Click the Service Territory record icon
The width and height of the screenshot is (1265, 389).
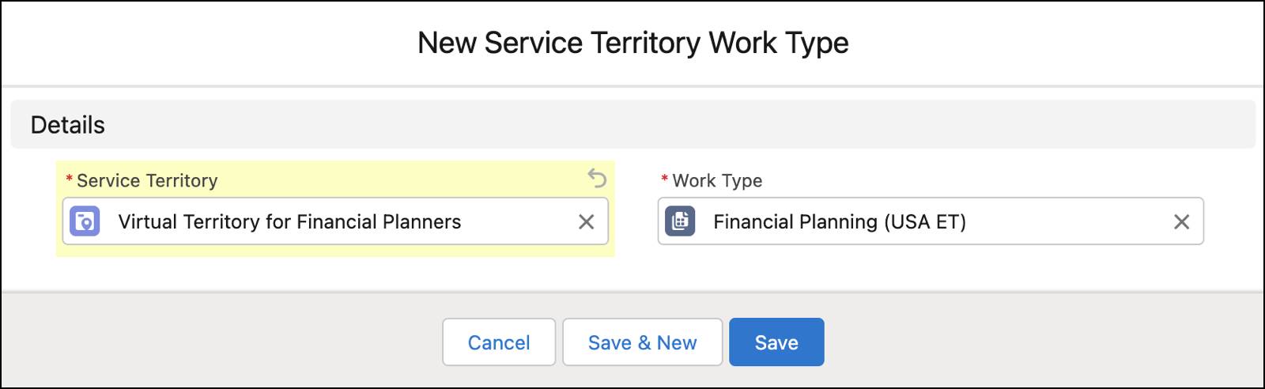(x=85, y=221)
